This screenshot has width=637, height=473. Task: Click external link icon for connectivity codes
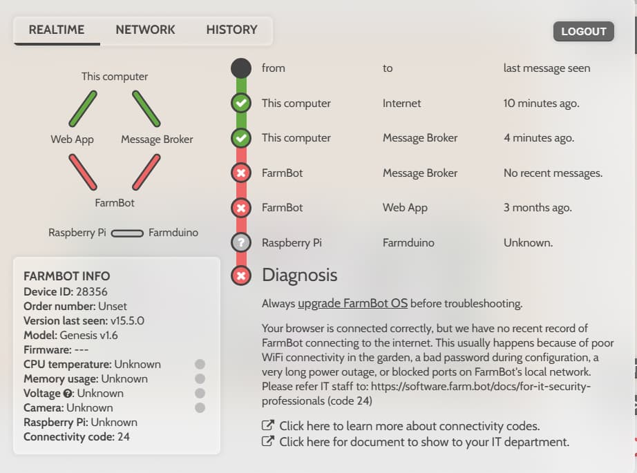pos(267,426)
